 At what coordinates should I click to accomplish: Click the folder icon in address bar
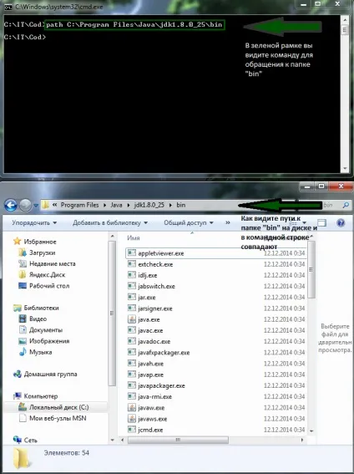coord(45,205)
